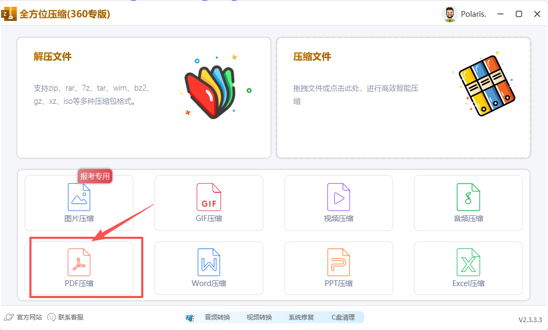Open the 视频压缩 video compression tool

[338, 203]
